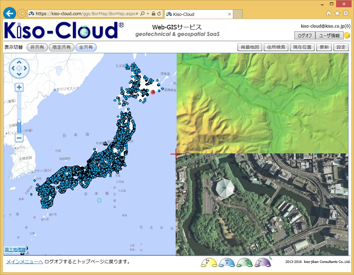The width and height of the screenshot is (354, 275).
Task: Go back with the browser back arrow
Action: [x=9, y=13]
